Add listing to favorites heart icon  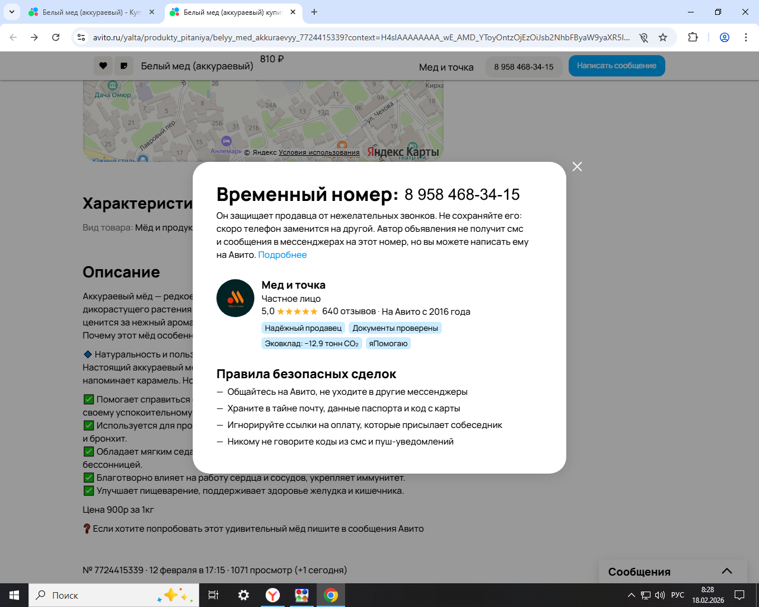click(x=103, y=66)
